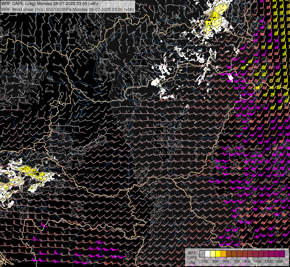Select the bright yellow CAPE legend swatch
Image resolution: width=290 pixels, height=267 pixels.
(x=218, y=254)
